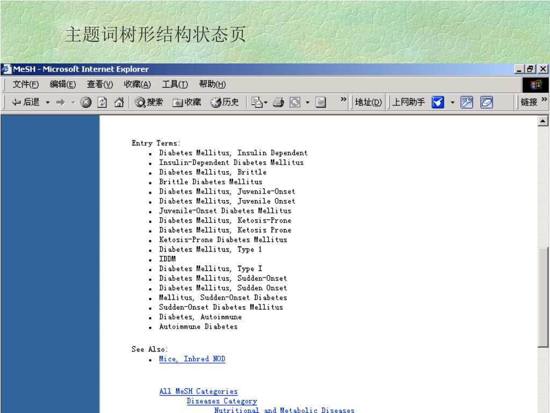This screenshot has height=413, width=550.
Task: Click the IE page icon in title bar
Action: point(6,69)
